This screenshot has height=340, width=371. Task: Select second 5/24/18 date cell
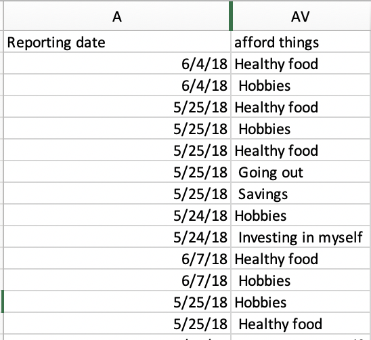[x=117, y=237]
